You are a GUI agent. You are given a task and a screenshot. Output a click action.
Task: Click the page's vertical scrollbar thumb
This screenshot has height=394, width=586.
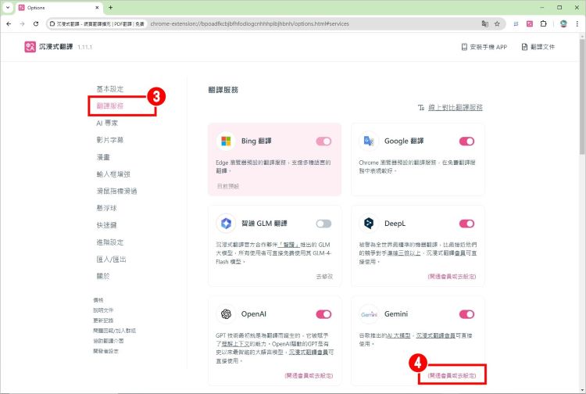582,95
